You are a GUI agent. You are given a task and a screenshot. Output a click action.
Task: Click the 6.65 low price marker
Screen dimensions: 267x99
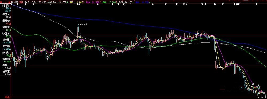point(260,97)
